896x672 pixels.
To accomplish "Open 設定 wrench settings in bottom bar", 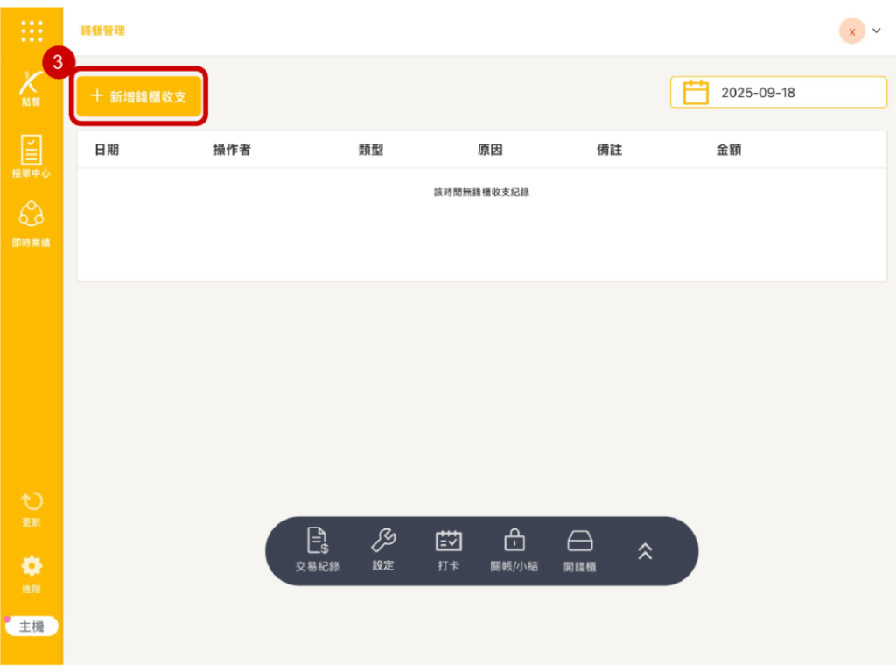I will click(383, 550).
